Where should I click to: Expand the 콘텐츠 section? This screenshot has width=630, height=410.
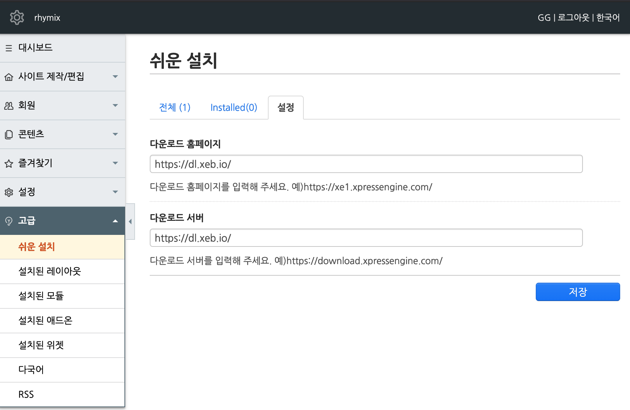[115, 134]
